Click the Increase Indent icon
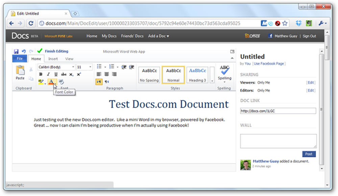 [x=131, y=67]
